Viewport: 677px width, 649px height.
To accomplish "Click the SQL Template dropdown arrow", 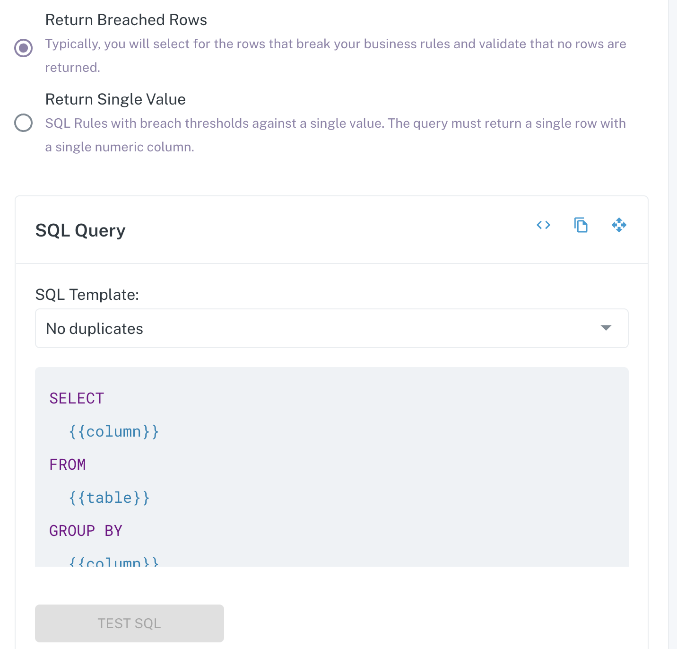I will coord(606,328).
